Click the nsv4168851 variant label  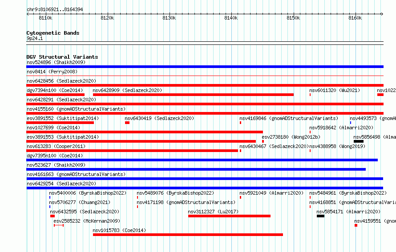coord(352,202)
